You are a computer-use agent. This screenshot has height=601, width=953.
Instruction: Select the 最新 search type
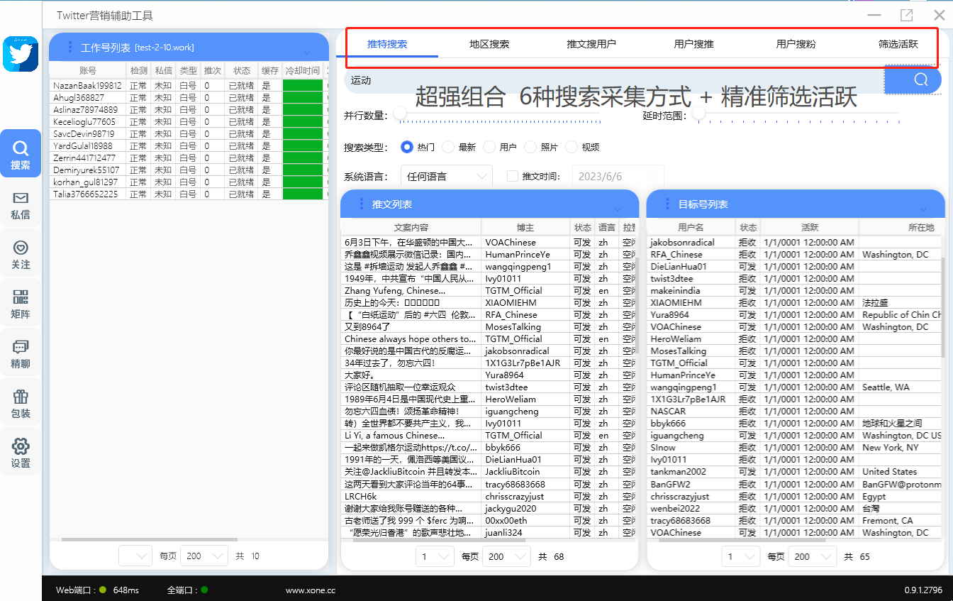[448, 147]
